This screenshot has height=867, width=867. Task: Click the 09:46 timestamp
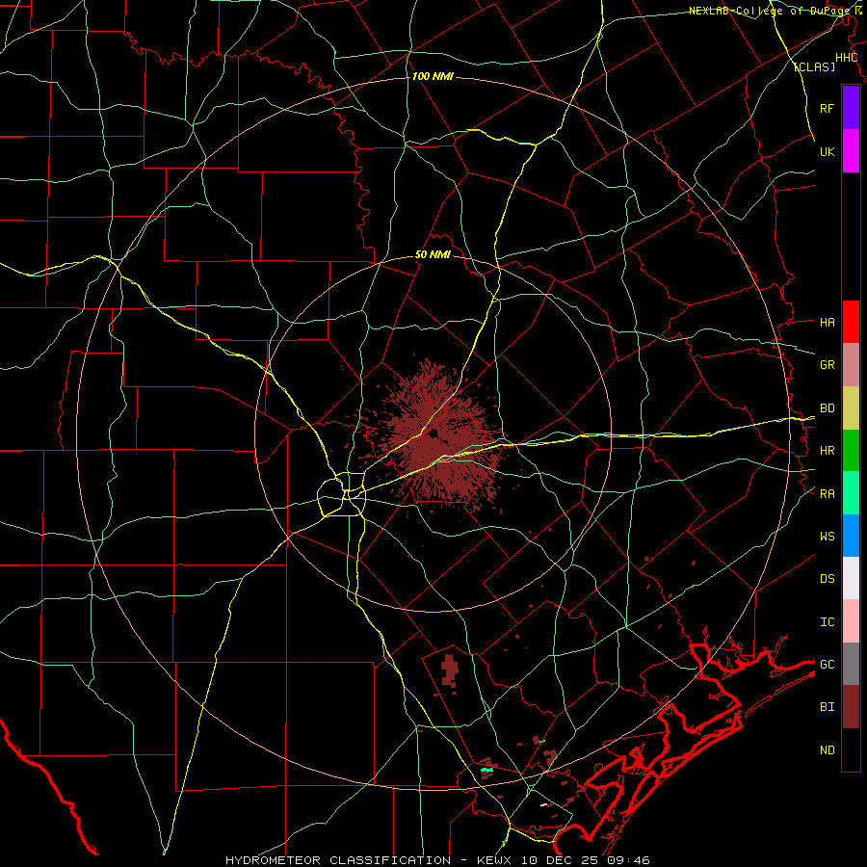click(627, 860)
